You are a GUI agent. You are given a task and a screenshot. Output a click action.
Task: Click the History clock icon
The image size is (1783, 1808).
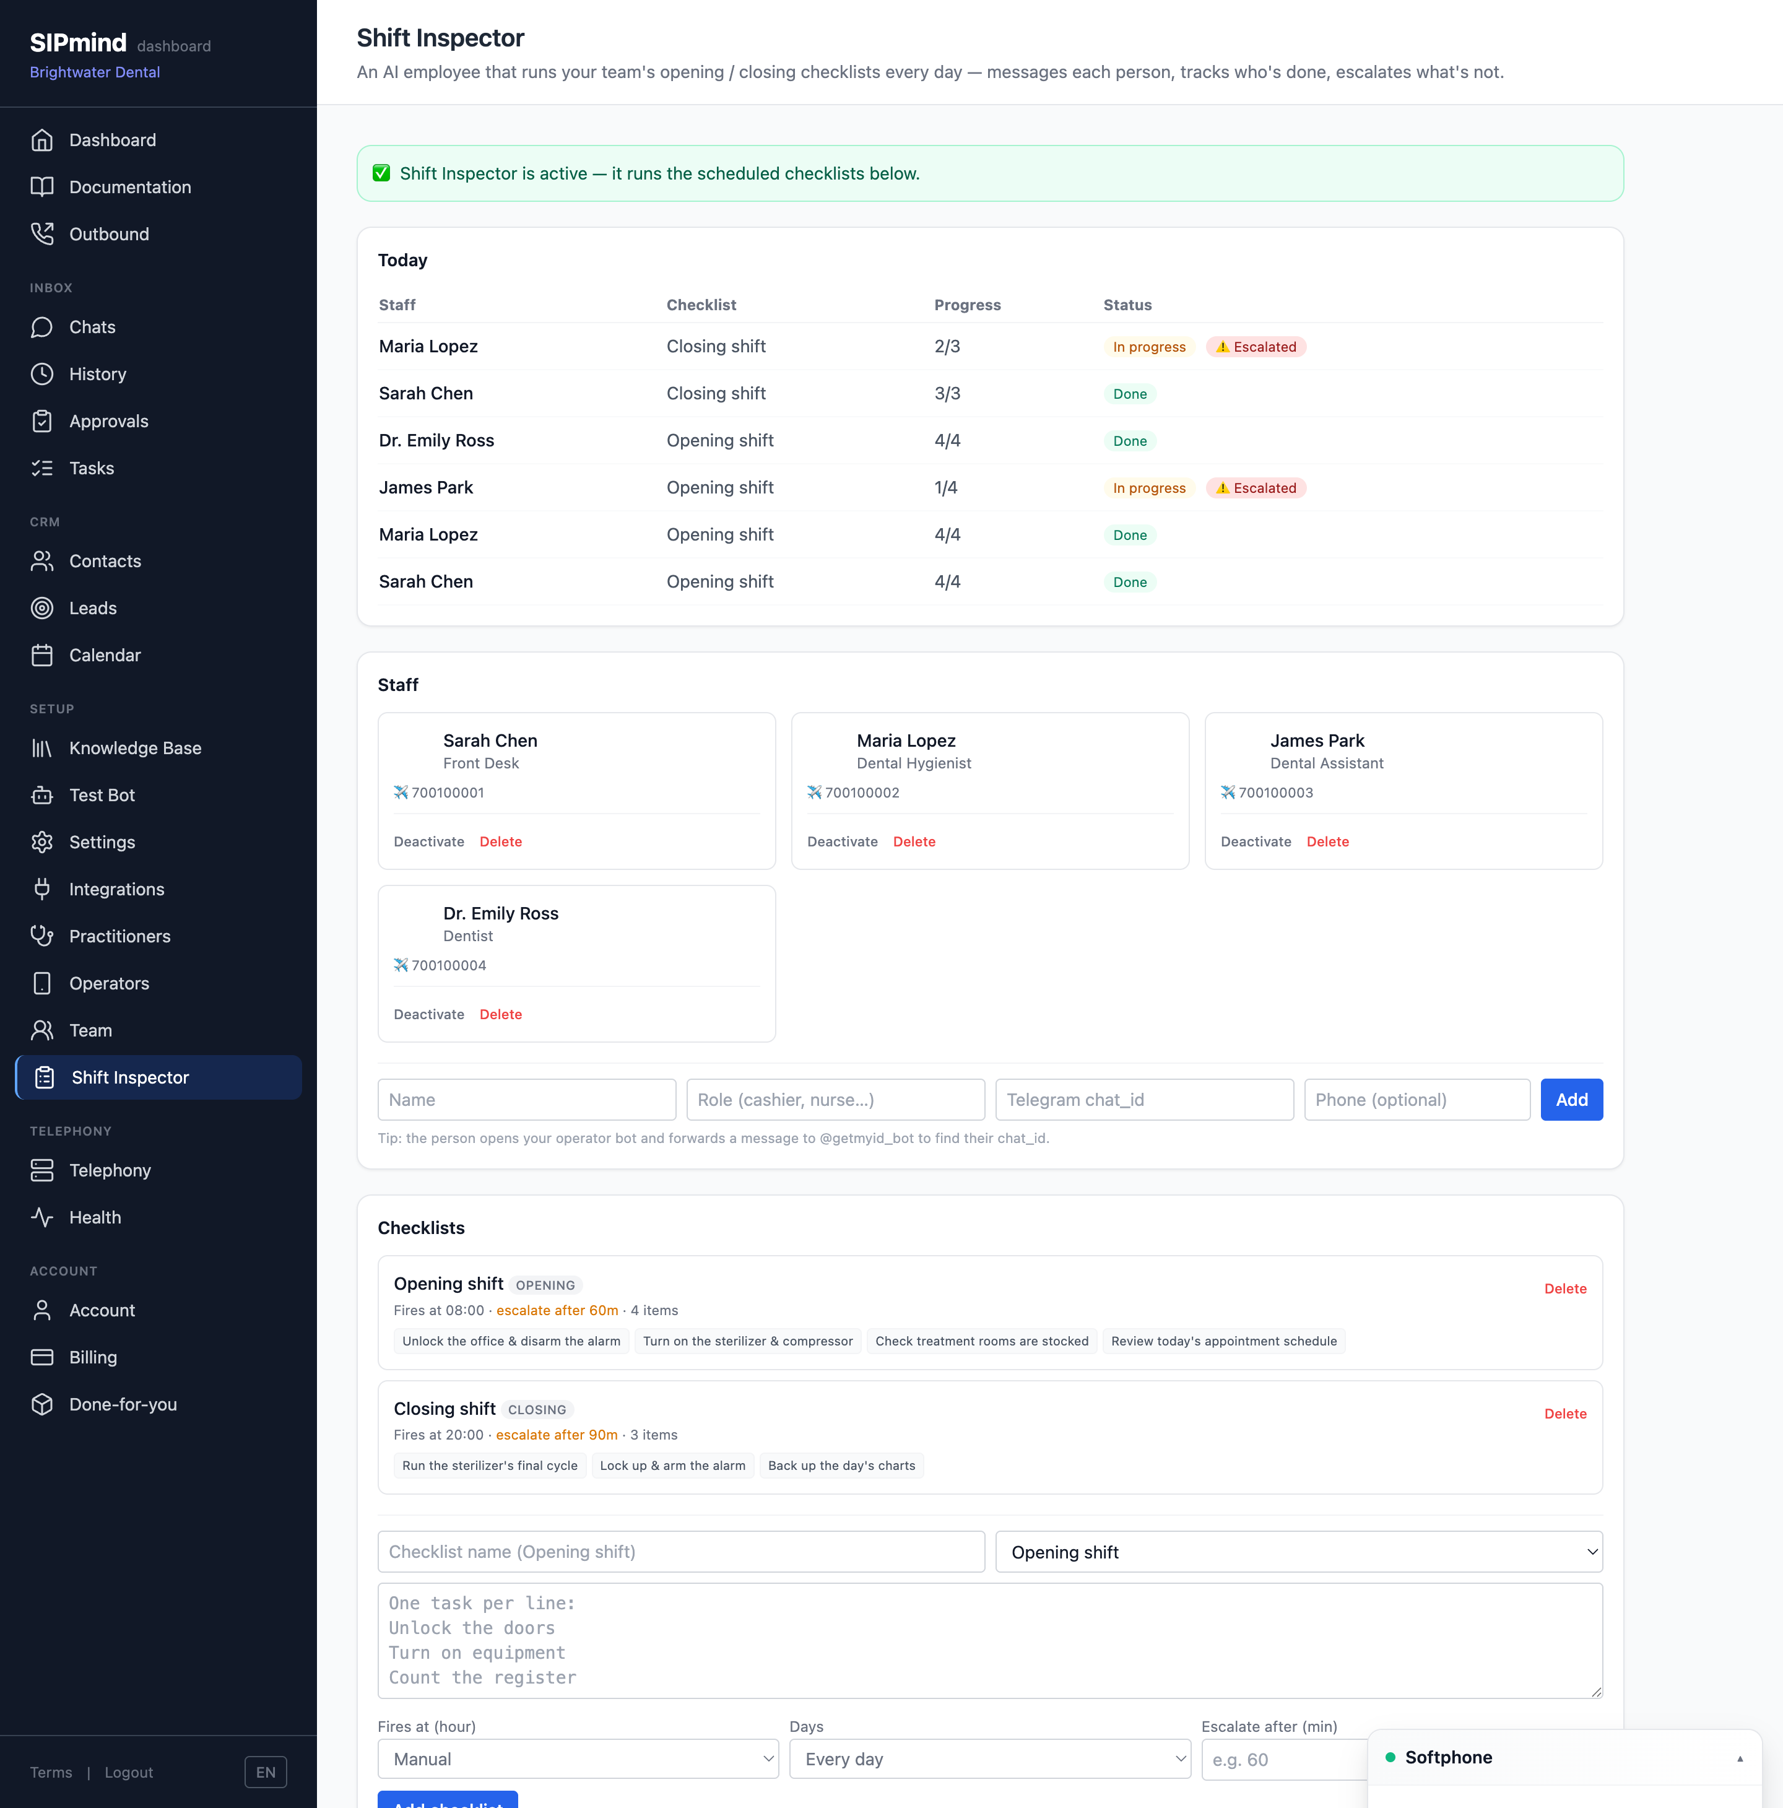tap(42, 375)
